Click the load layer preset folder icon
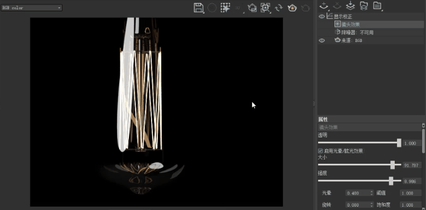The height and width of the screenshot is (210, 426). [x=364, y=6]
